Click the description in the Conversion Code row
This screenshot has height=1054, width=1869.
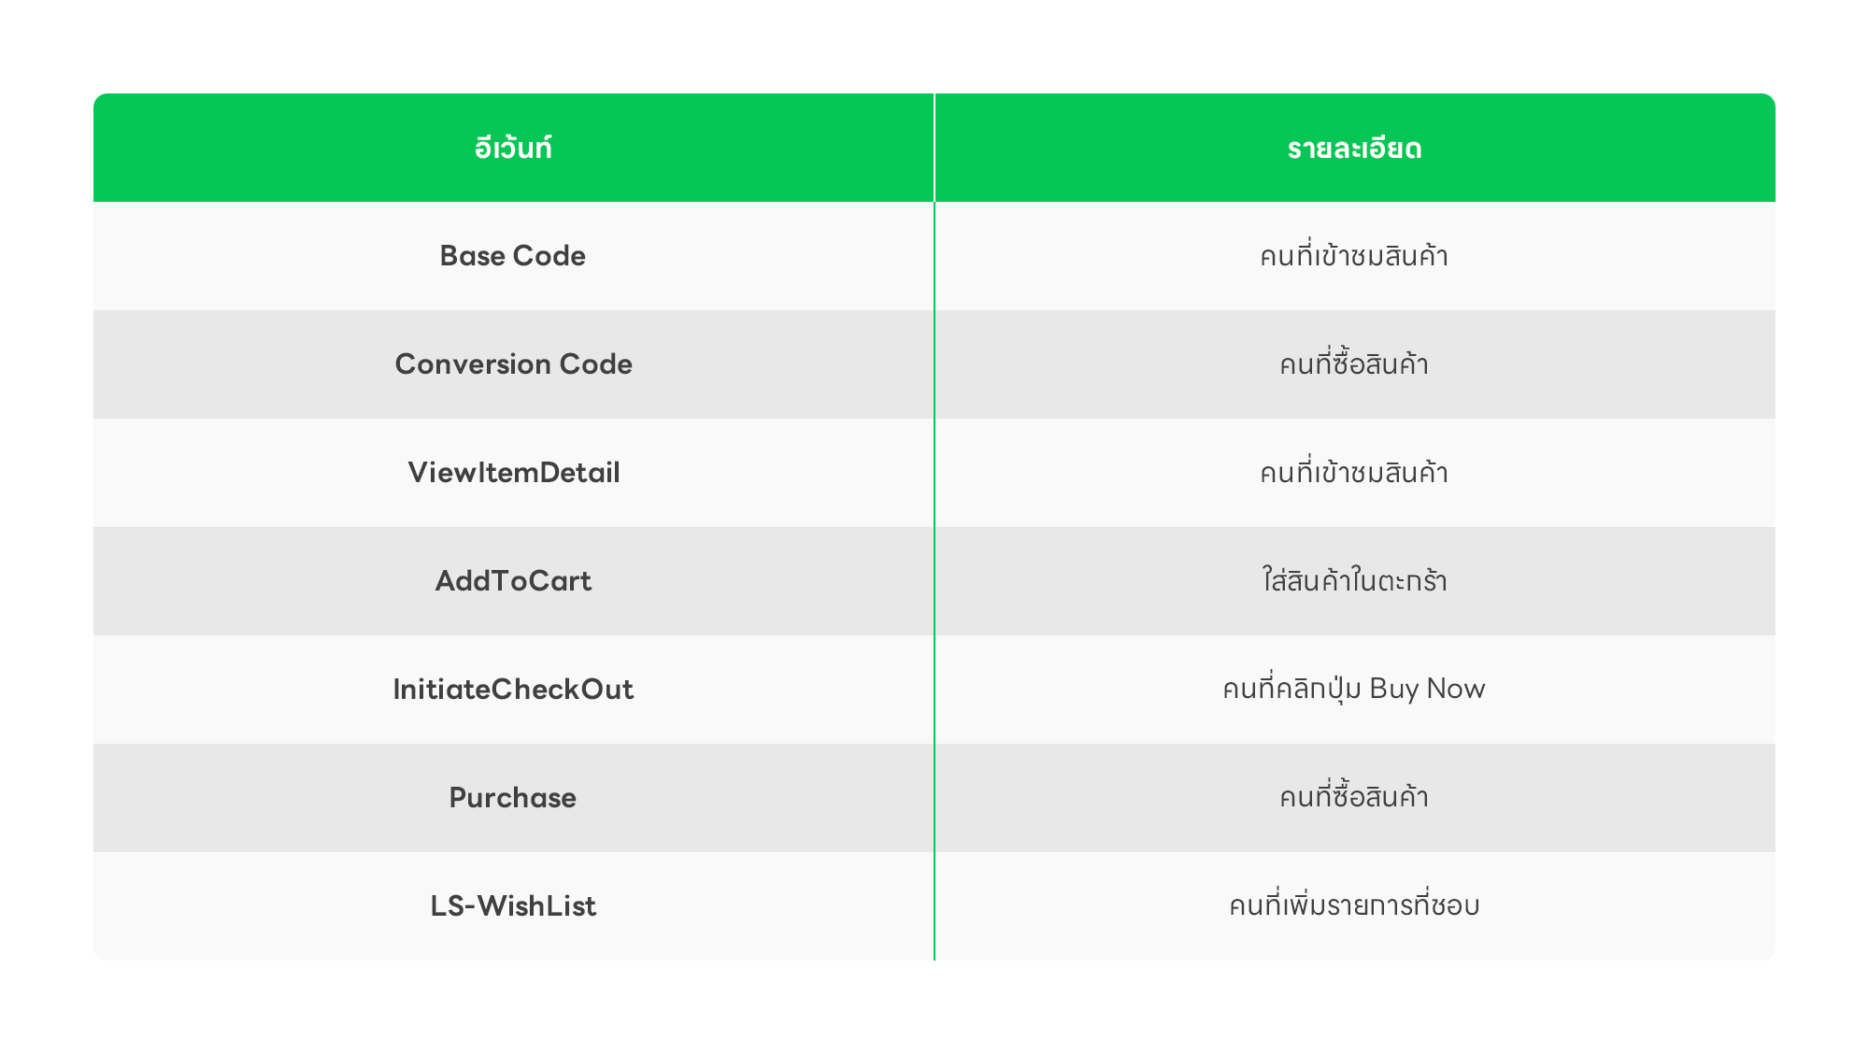point(1354,363)
